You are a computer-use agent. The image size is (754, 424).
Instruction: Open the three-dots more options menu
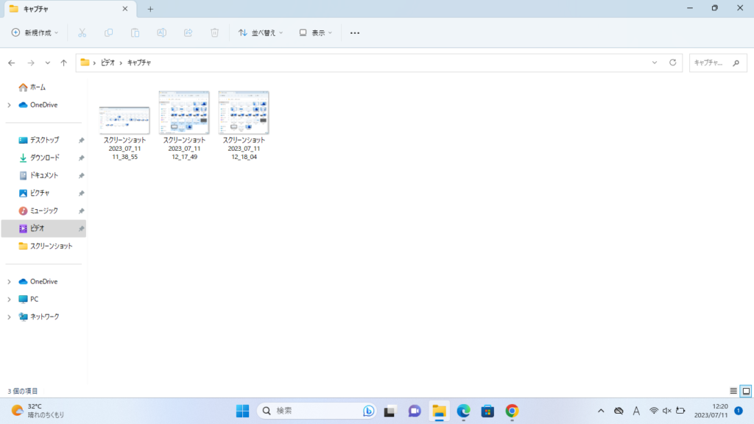click(x=355, y=32)
